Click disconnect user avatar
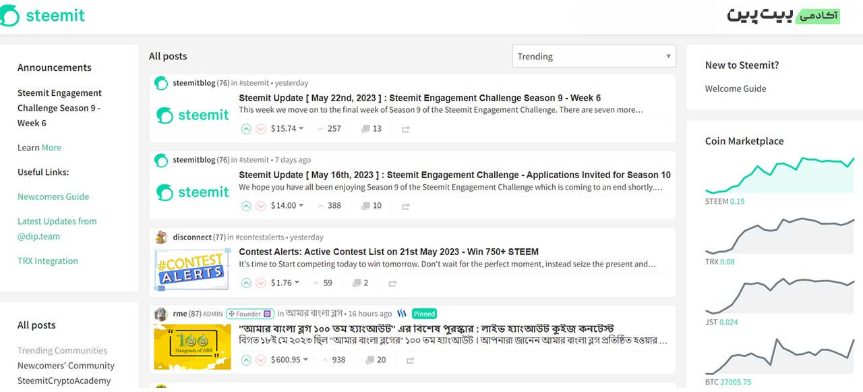 (x=161, y=237)
